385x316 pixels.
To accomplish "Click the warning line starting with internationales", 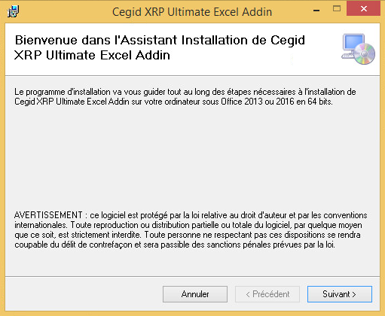I will tap(188, 225).
